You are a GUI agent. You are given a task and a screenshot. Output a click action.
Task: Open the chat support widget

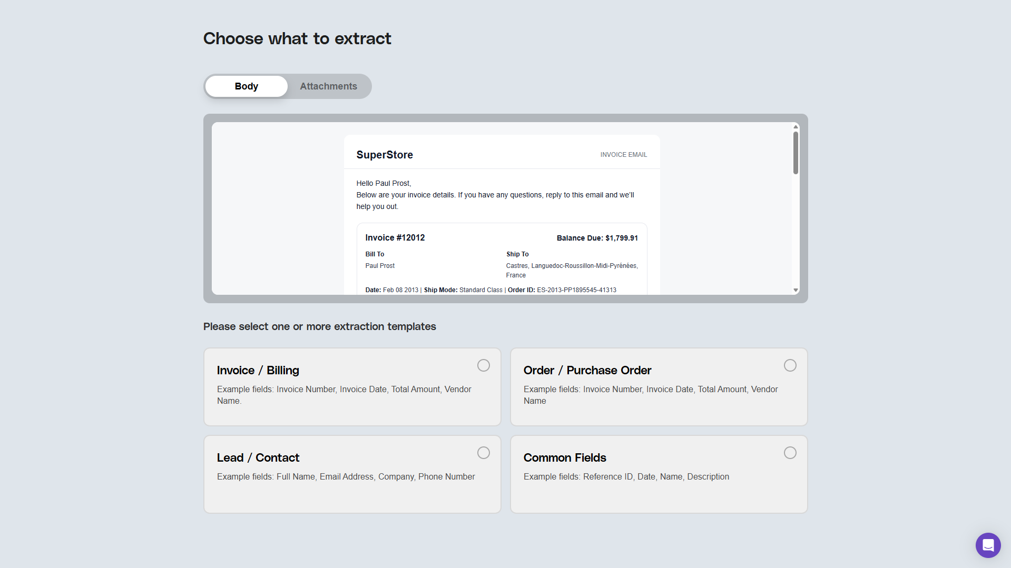988,545
